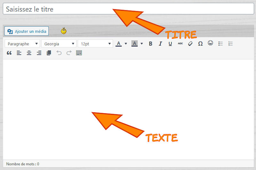Screen dimensions: 256x170
Task: Apply the background highlight color A button
Action: point(134,44)
